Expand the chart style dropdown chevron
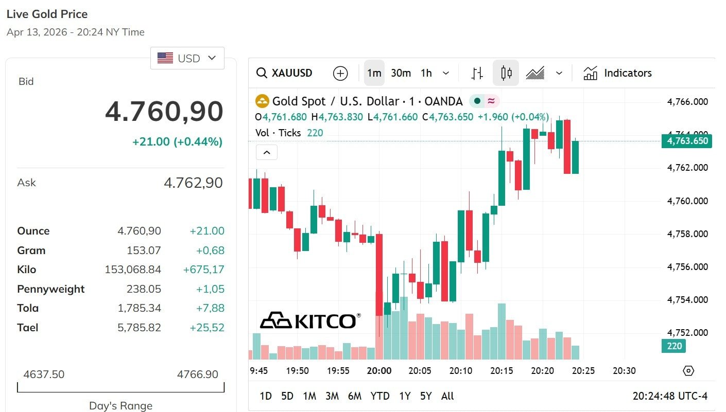 559,73
